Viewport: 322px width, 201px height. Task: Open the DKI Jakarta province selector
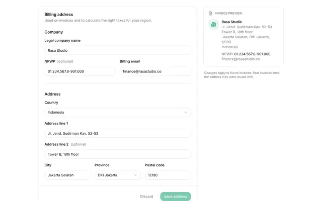(117, 175)
